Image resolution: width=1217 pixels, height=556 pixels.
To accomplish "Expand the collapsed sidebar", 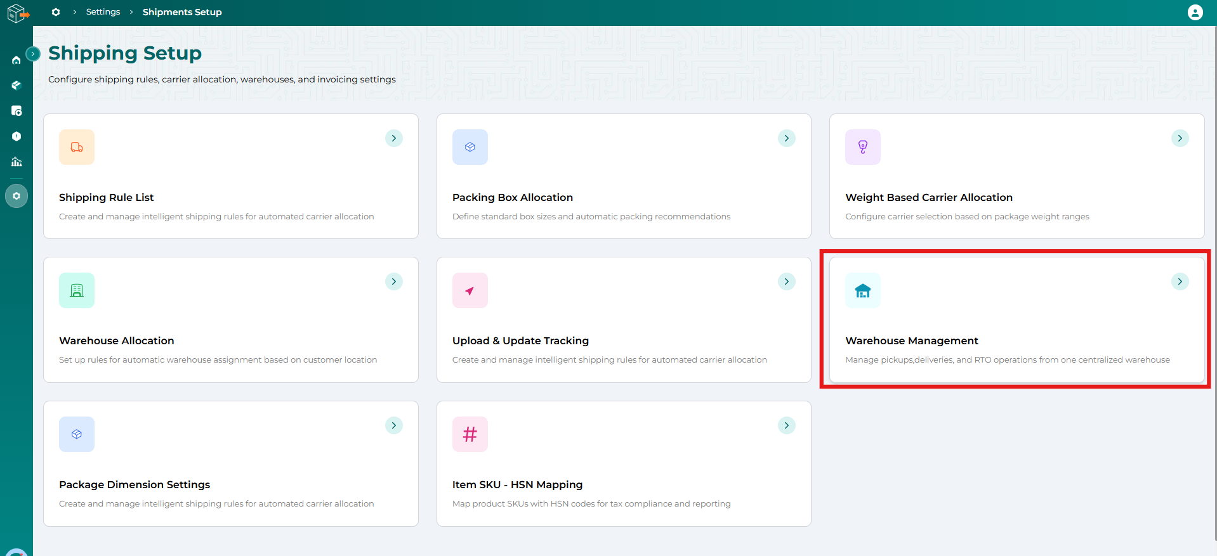I will coord(33,54).
